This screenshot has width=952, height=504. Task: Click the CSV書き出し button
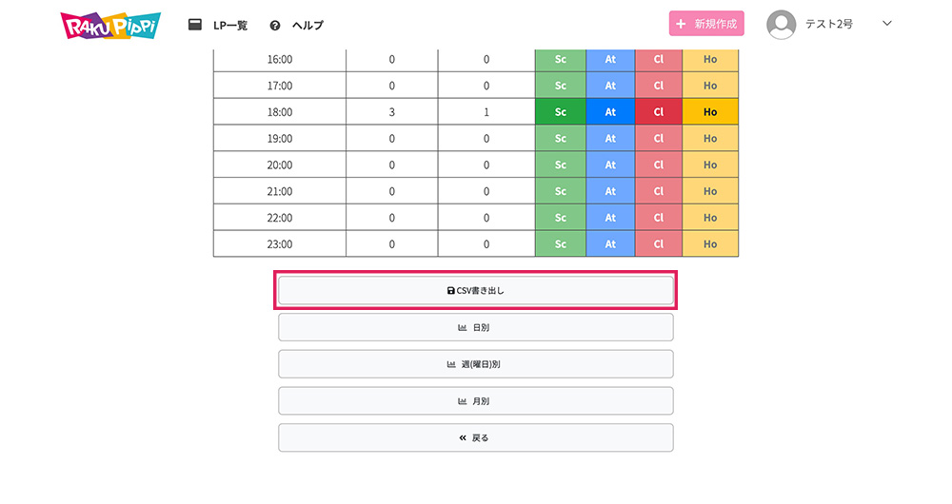click(475, 290)
